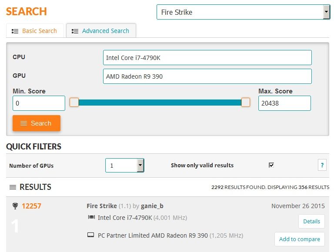Click the SEARCH heading
334x252 pixels.
click(x=27, y=11)
